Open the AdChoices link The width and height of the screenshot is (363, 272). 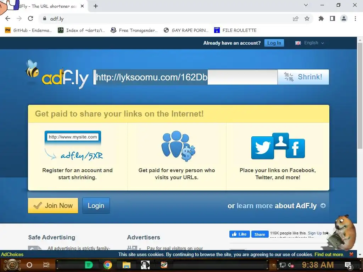point(12,254)
